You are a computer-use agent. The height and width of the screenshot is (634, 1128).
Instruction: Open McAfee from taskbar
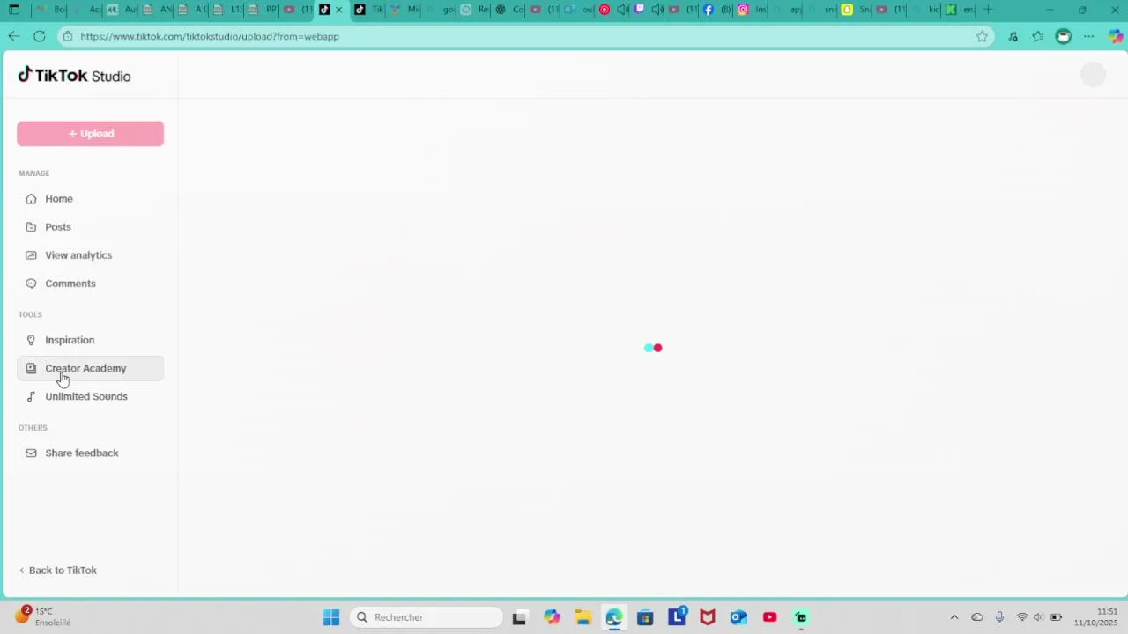pos(708,617)
